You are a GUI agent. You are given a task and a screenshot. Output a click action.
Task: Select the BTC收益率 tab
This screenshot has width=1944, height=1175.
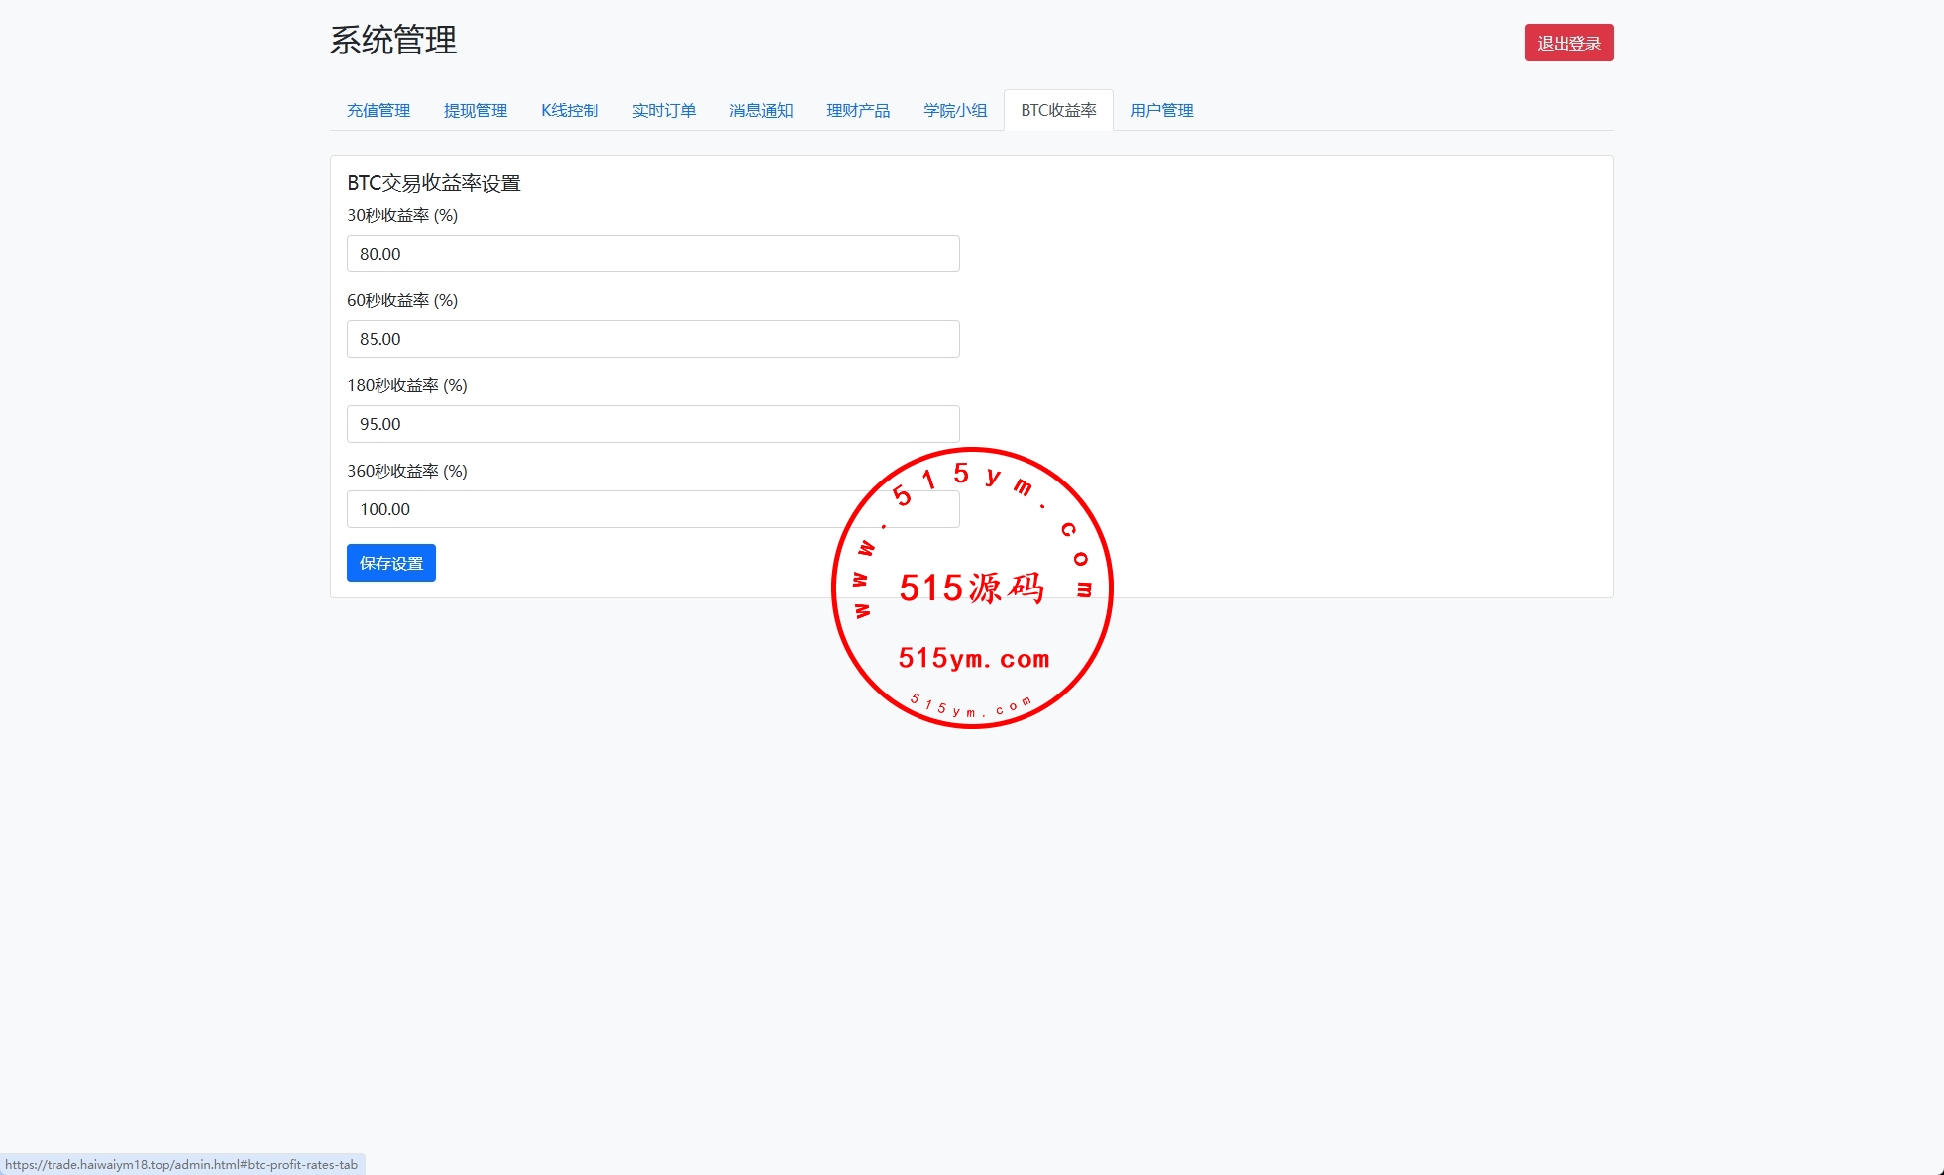coord(1057,110)
